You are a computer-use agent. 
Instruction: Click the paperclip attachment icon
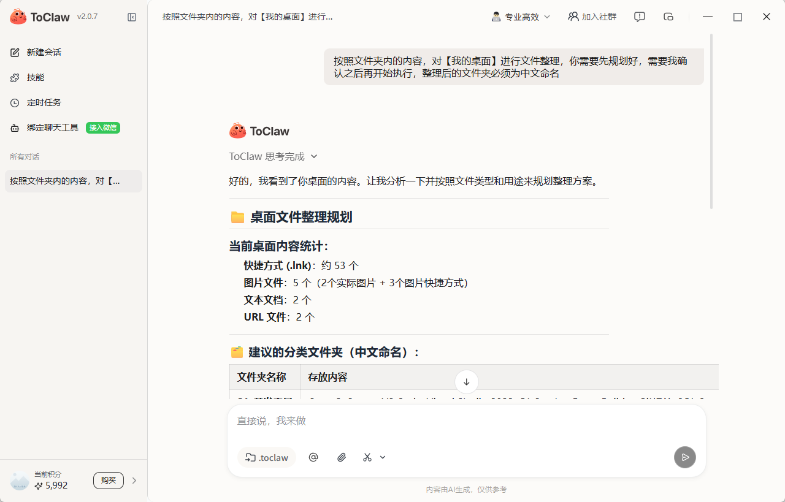(x=342, y=457)
